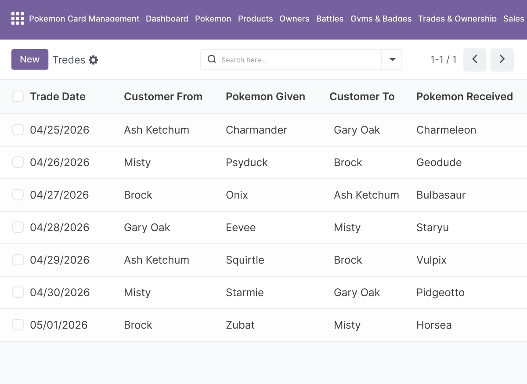Open the Sales menu
The width and height of the screenshot is (527, 384).
(x=514, y=18)
